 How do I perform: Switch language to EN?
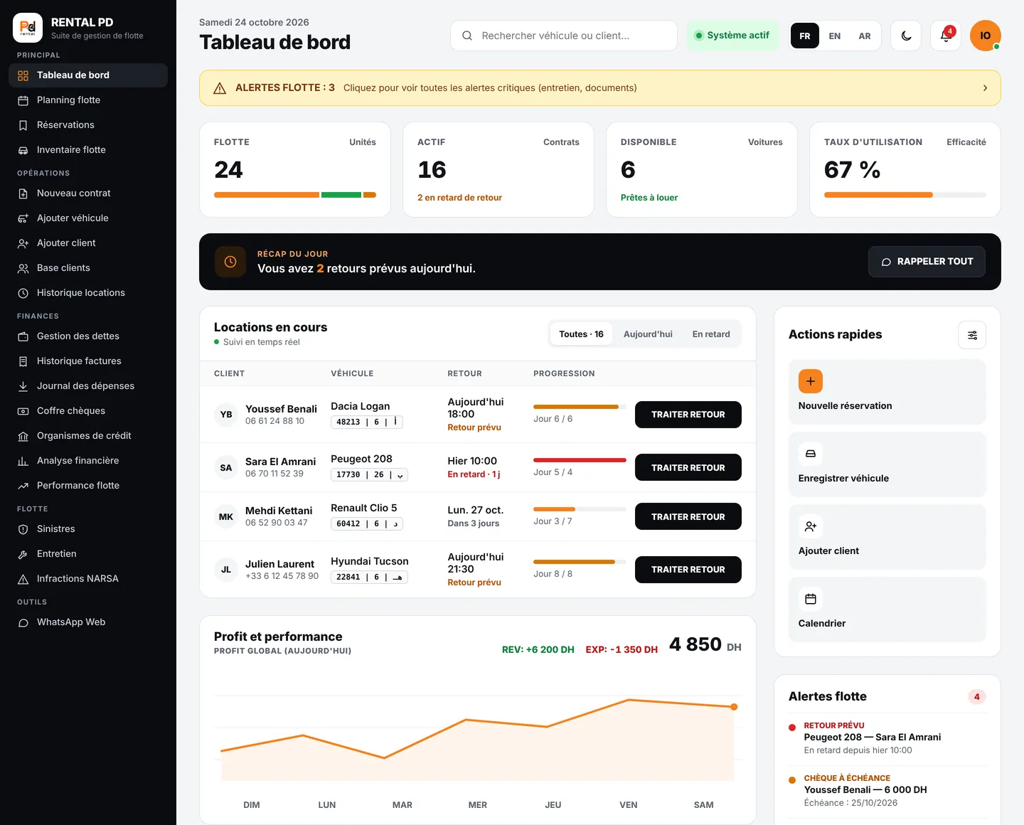(835, 36)
